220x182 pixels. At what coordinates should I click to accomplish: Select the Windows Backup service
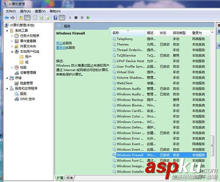159,100
